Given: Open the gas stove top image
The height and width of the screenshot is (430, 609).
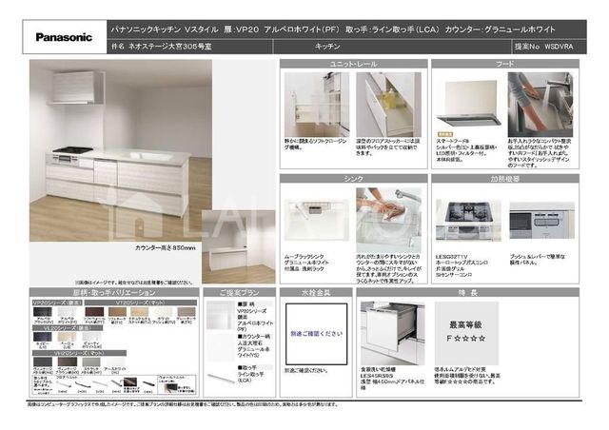Looking at the screenshot, I should (x=468, y=221).
